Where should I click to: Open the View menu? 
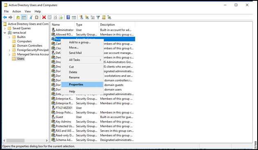(28, 11)
